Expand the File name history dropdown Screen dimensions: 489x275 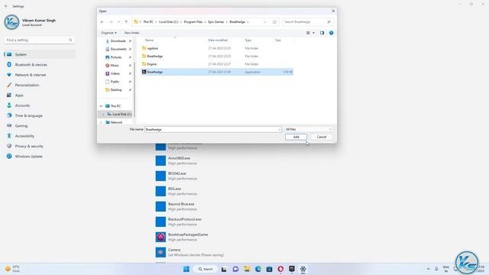pos(279,129)
